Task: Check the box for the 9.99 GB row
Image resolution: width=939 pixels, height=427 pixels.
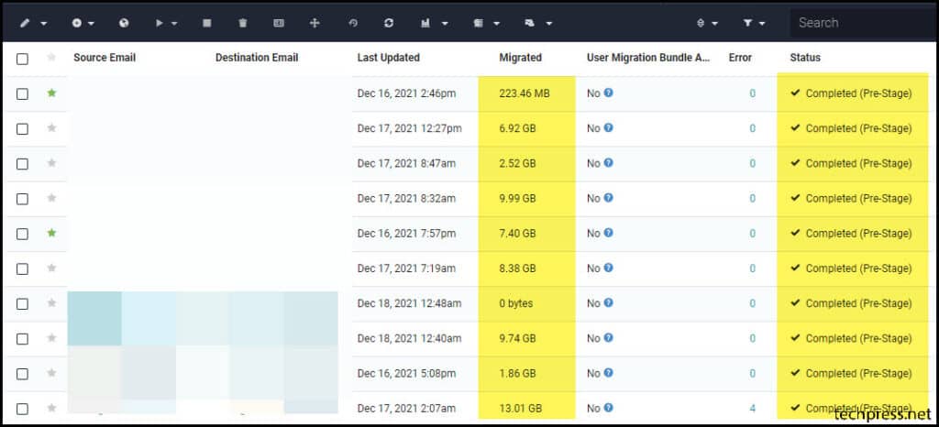Action: coord(22,199)
